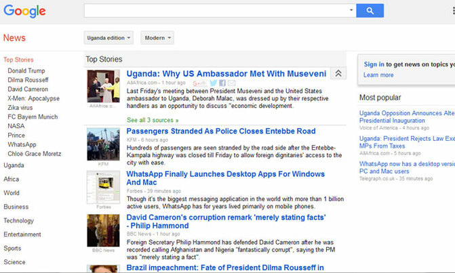The height and width of the screenshot is (273, 455).
Task: Go to the Sports news section
Action: (x=12, y=249)
